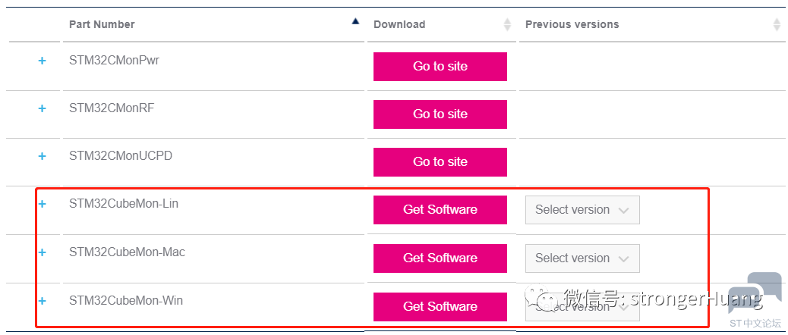Viewport: 788px width, 335px height.
Task: Sort the Previous versions column
Action: tap(777, 24)
